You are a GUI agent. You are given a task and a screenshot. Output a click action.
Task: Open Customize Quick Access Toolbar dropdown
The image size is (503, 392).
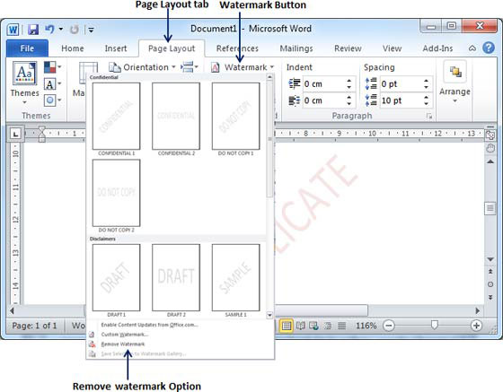click(x=91, y=30)
